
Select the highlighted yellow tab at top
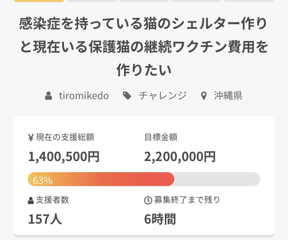39,1
